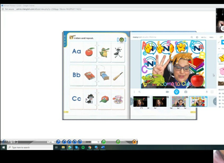Click the Cc letter card
224x163 pixels.
click(76, 99)
